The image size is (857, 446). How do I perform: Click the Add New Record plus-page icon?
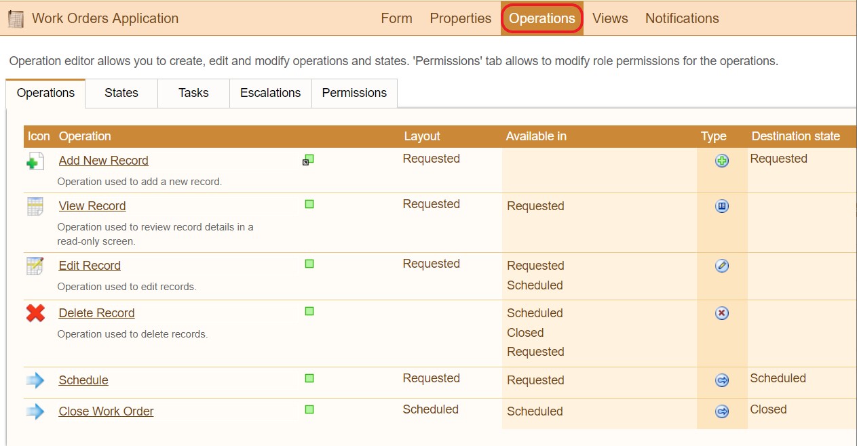35,161
